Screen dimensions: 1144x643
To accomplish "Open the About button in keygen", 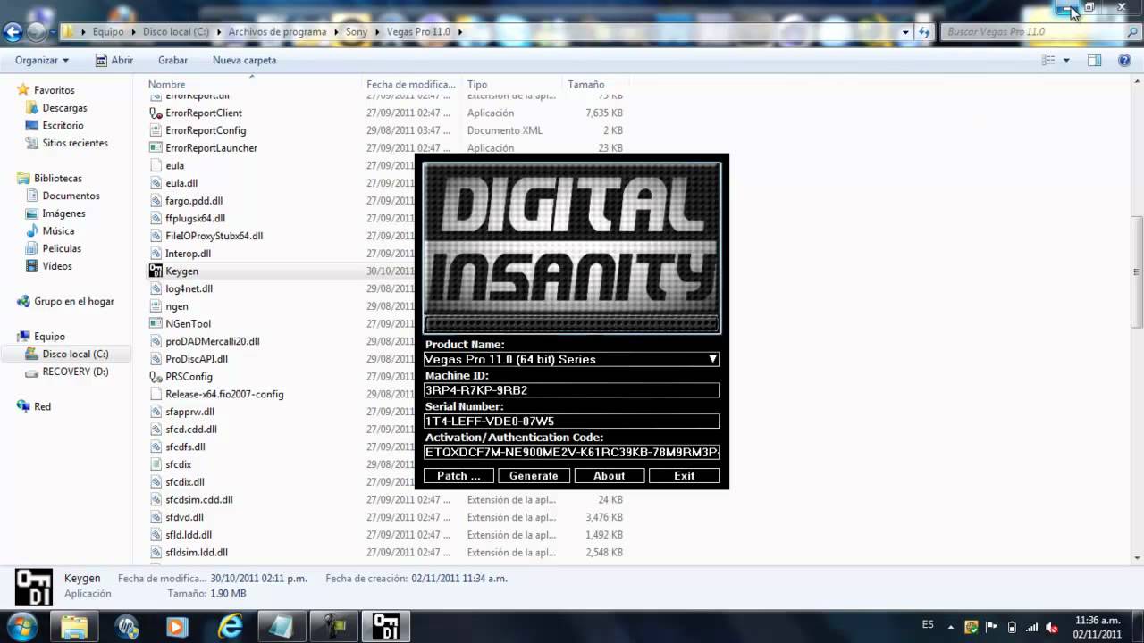I will coord(610,476).
